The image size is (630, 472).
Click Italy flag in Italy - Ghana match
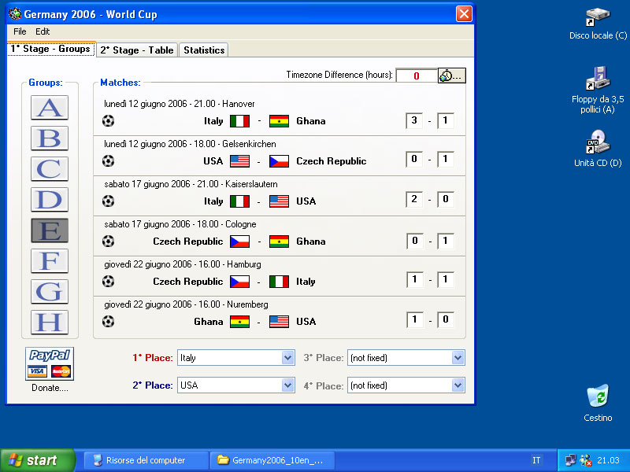tap(240, 121)
